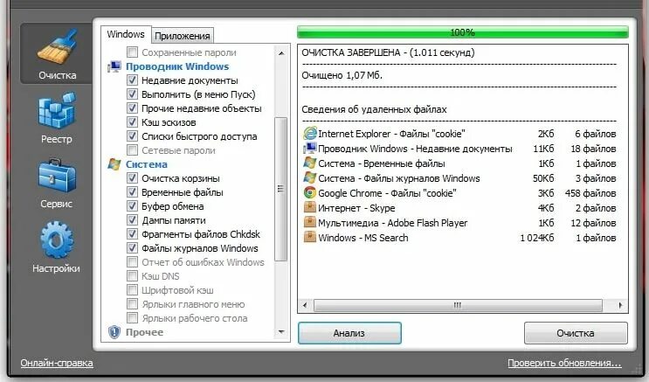Screen dimensions: 649x382
Task: Click the 100% green progress bar
Action: tap(462, 32)
